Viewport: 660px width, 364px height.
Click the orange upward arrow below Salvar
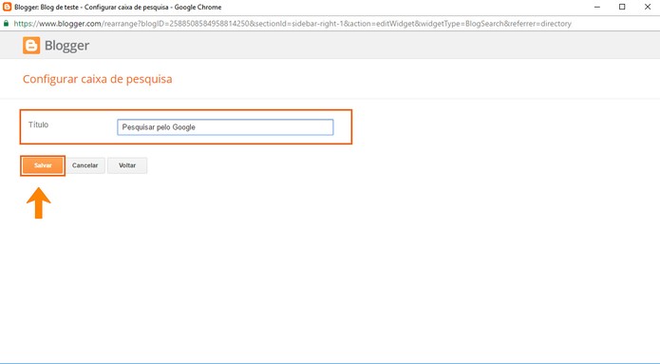(x=39, y=203)
